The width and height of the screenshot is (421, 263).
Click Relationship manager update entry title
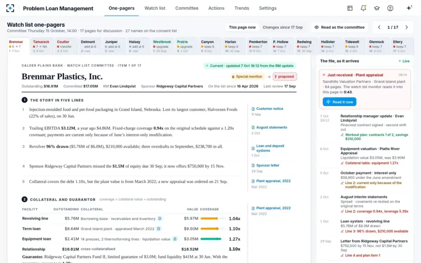[x=372, y=118]
